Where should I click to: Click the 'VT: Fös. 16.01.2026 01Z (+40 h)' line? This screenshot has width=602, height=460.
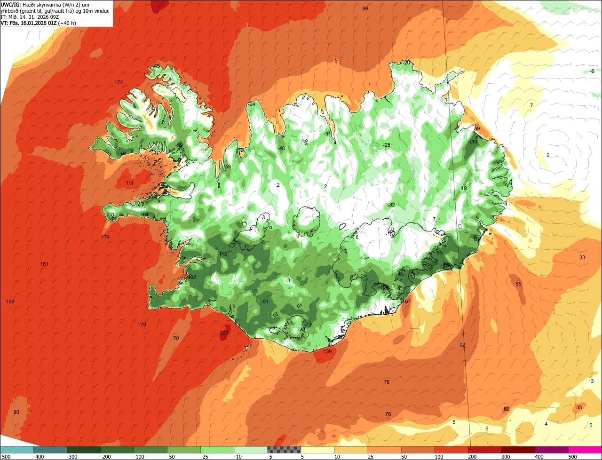pos(39,23)
